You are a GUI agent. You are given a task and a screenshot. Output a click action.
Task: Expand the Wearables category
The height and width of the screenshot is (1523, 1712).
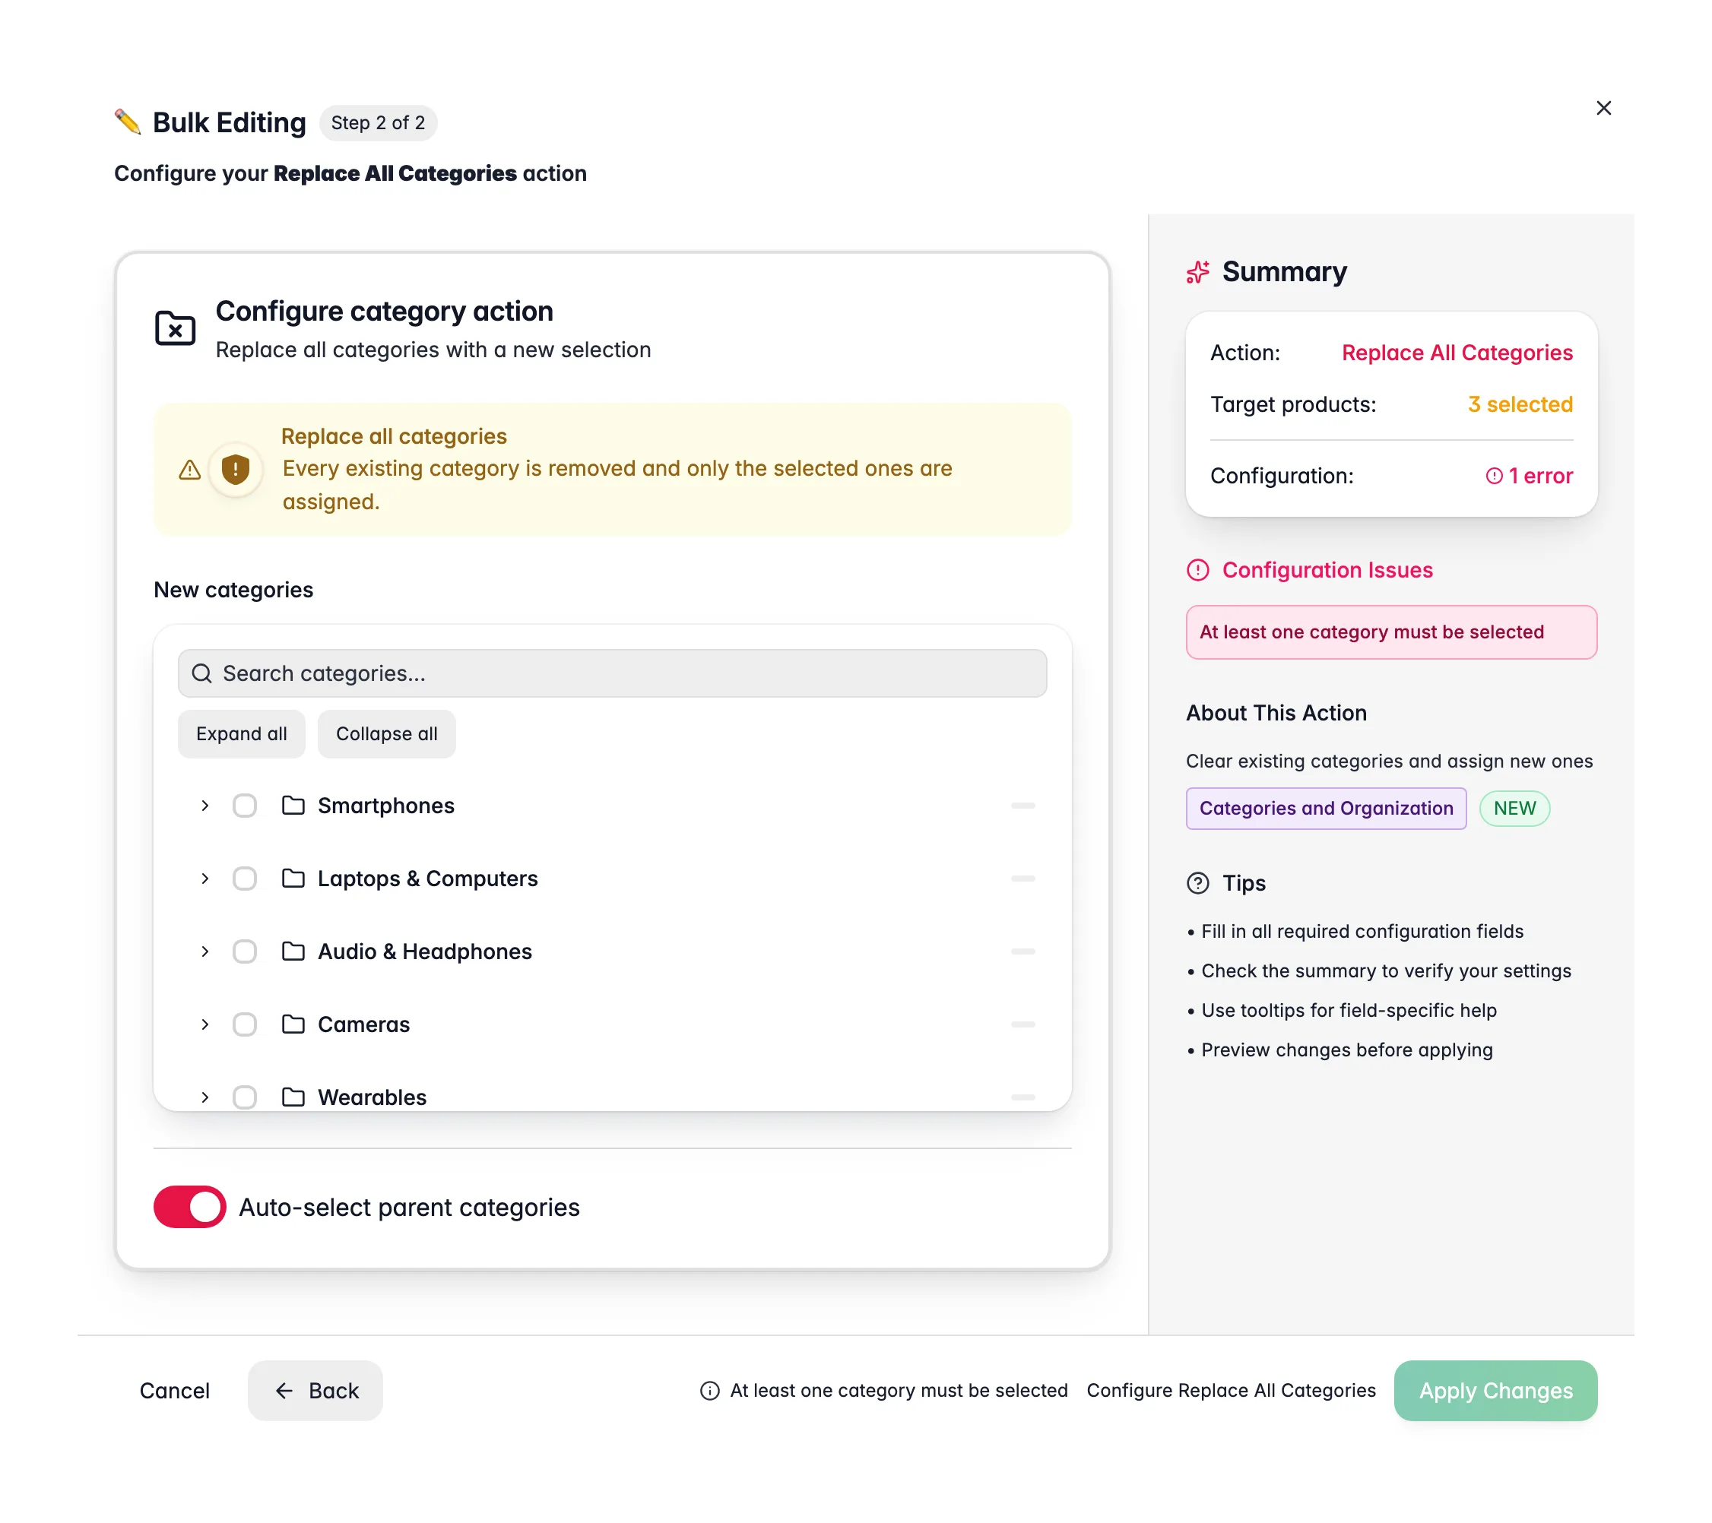(x=204, y=1097)
